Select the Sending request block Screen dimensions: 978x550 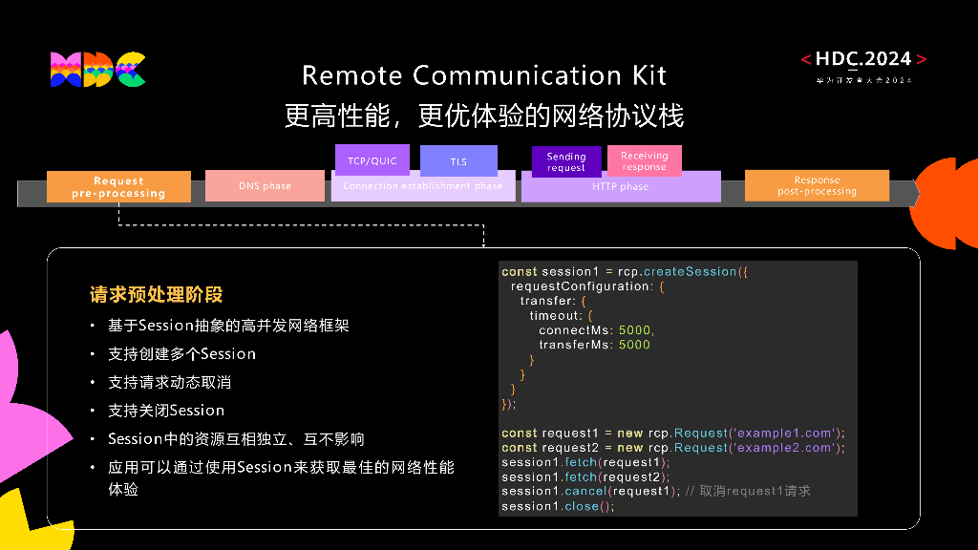click(x=565, y=160)
